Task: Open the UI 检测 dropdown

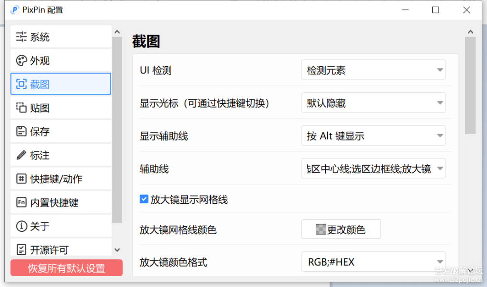Action: [x=373, y=70]
